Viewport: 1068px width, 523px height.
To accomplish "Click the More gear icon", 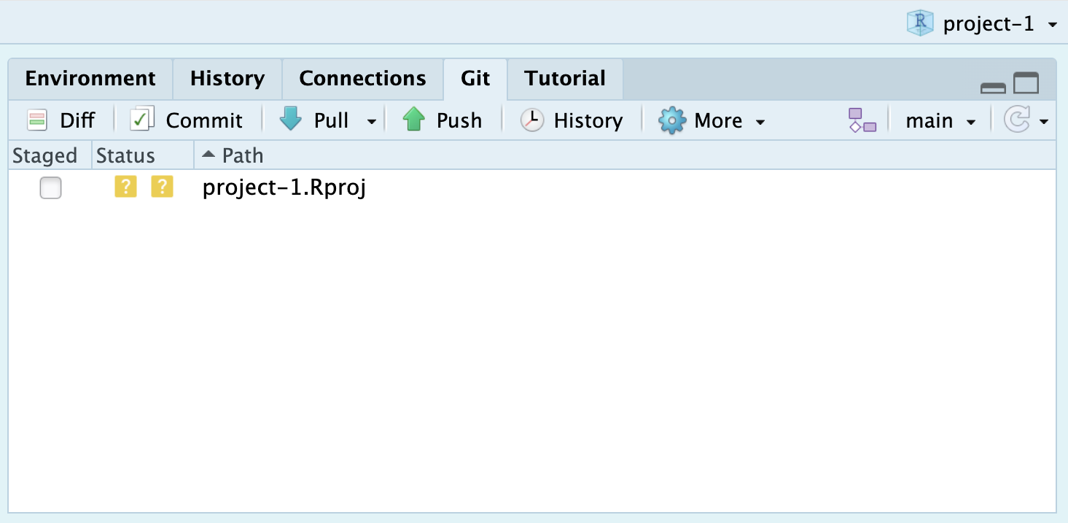I will tap(671, 120).
